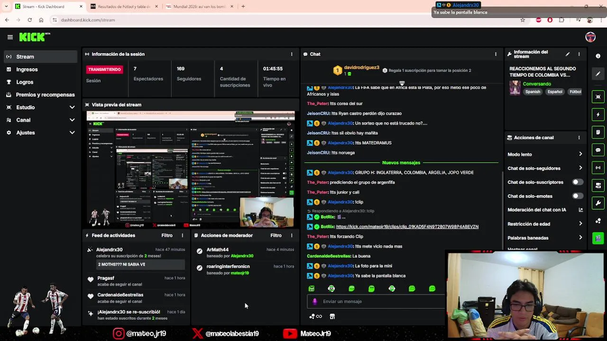Open the Acciones de moderador three-dot menu
607x341 pixels.
[292, 235]
